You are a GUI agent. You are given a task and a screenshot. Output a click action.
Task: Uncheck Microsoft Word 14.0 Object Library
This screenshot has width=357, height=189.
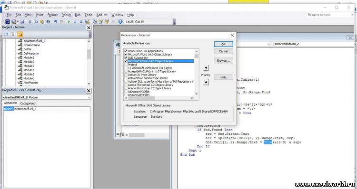coord(126,55)
